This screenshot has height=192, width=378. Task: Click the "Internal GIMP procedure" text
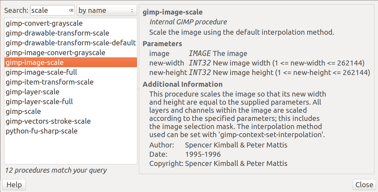tap(188, 22)
